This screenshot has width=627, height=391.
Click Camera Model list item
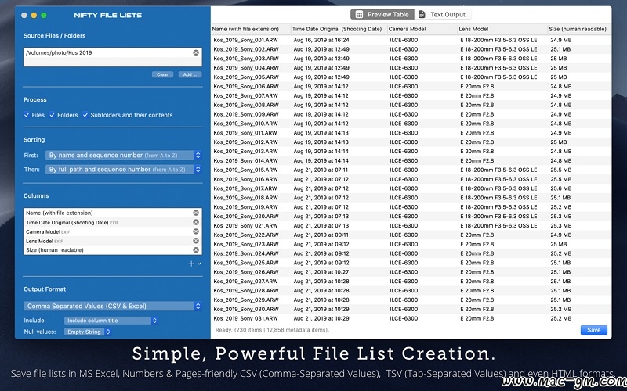(112, 231)
